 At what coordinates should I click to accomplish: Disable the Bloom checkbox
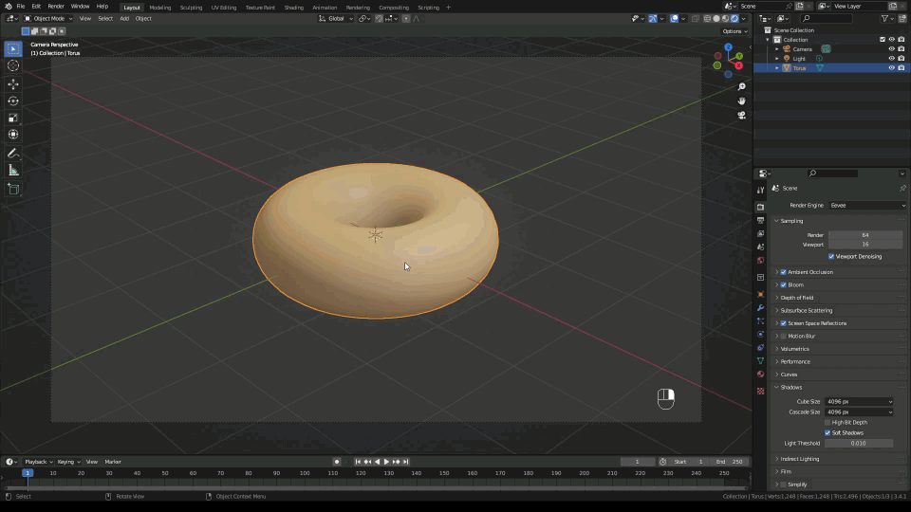tap(783, 284)
